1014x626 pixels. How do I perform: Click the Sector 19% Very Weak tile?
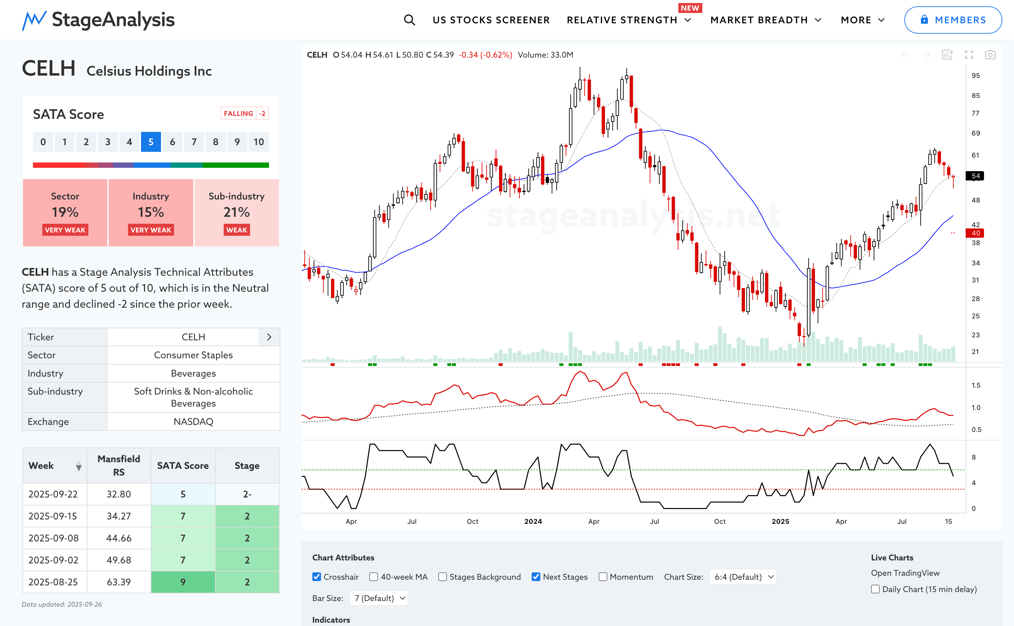tap(65, 213)
